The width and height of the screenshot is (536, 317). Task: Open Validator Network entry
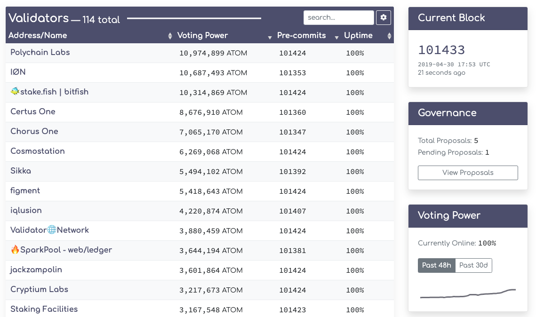click(x=49, y=230)
